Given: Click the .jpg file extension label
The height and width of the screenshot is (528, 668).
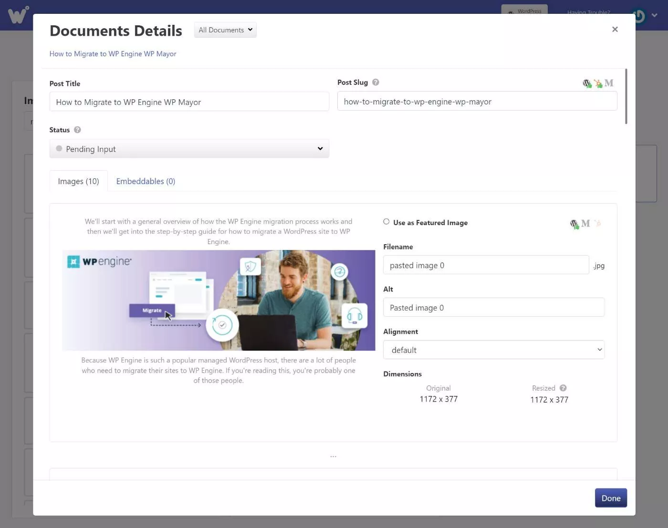Looking at the screenshot, I should tap(599, 266).
